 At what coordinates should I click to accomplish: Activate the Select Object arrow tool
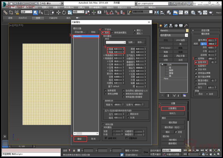36,12
